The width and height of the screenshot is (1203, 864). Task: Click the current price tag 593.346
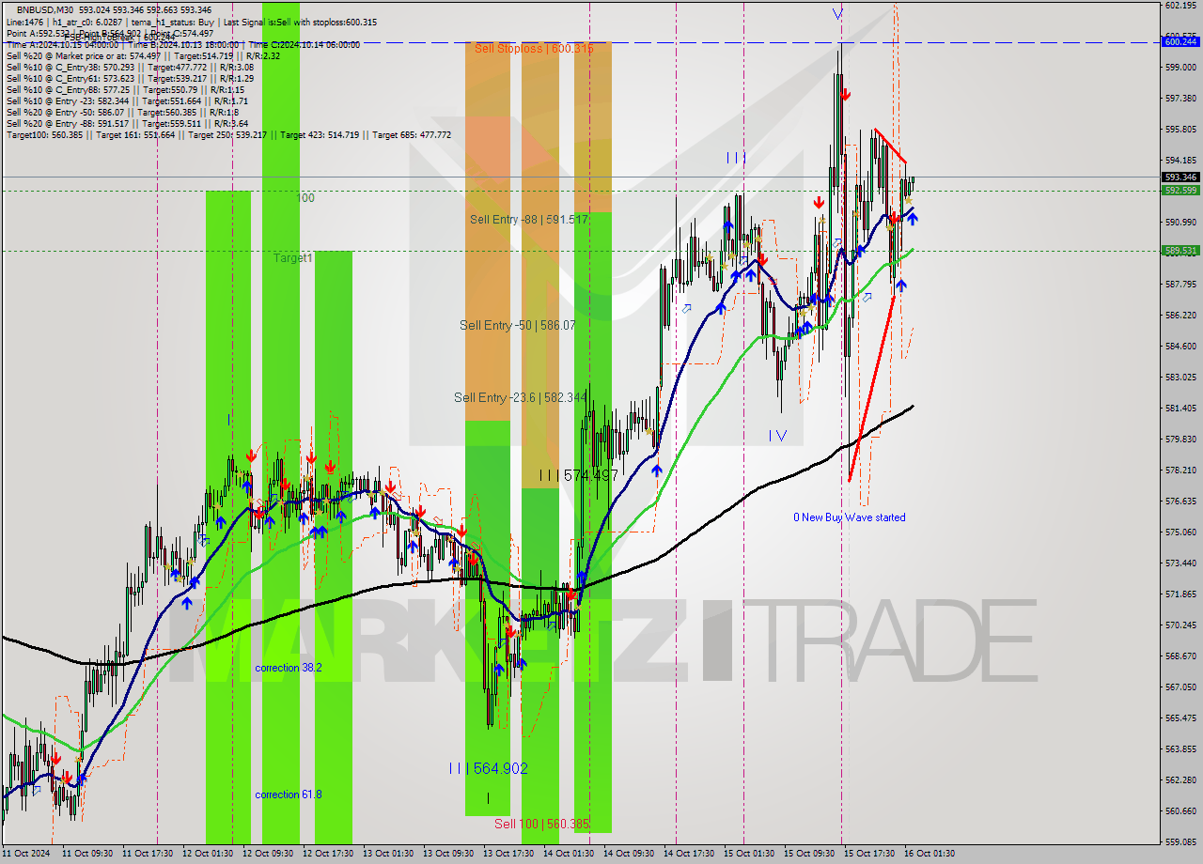click(1180, 177)
